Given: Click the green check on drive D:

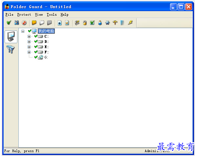Looking at the screenshot, I should tap(36, 42).
